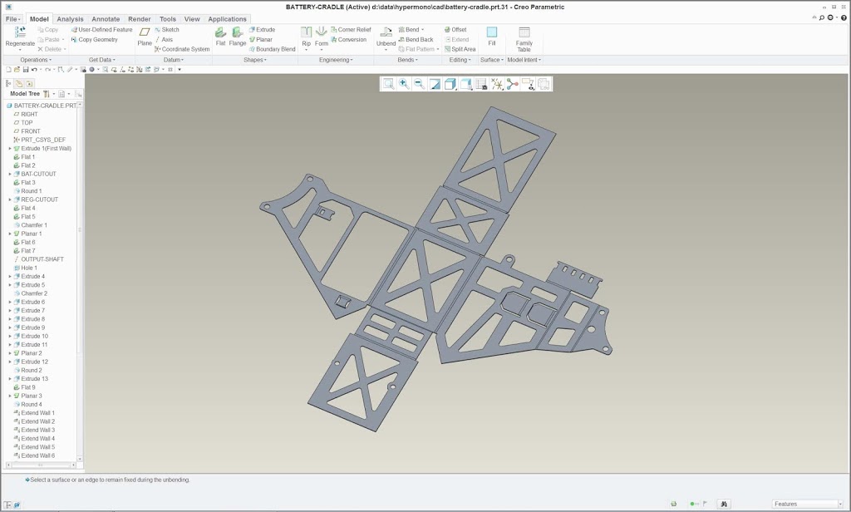Toggle annotation display in graphics toolbar
851x512 pixels.
[x=528, y=84]
